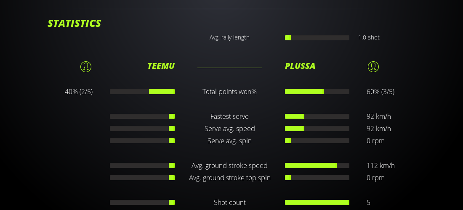This screenshot has height=210, width=463.
Task: Click Plussa's Fastest serve bar
Action: [317, 116]
